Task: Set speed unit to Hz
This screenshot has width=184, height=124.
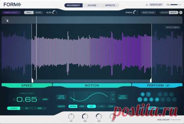Action: pos(27,108)
